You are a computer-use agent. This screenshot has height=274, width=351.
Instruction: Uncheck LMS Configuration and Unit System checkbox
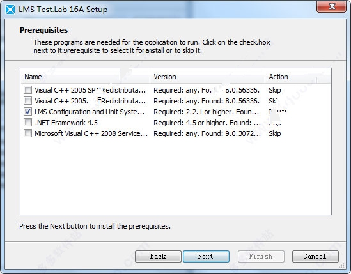tap(27, 112)
